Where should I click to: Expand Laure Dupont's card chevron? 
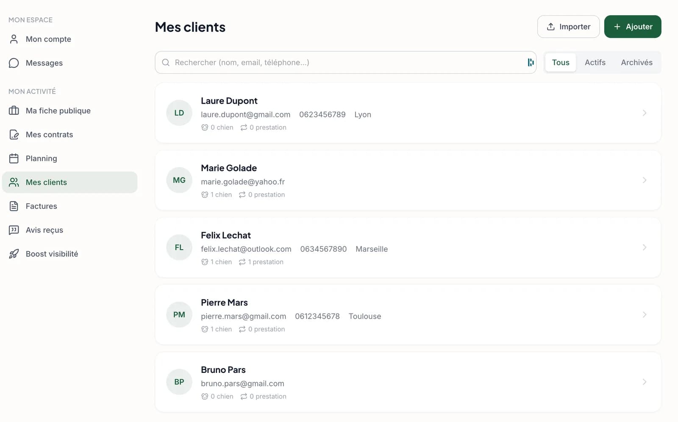[644, 113]
